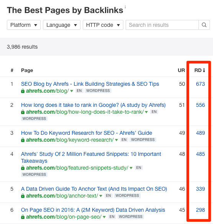The height and width of the screenshot is (224, 213).
Task: Click the 3,986 results count text
Action: (22, 47)
